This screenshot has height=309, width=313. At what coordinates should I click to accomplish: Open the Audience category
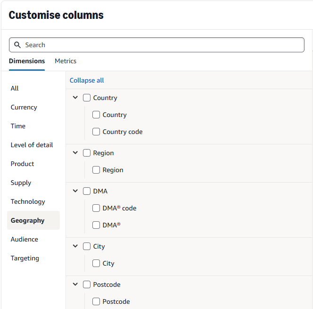pos(25,239)
